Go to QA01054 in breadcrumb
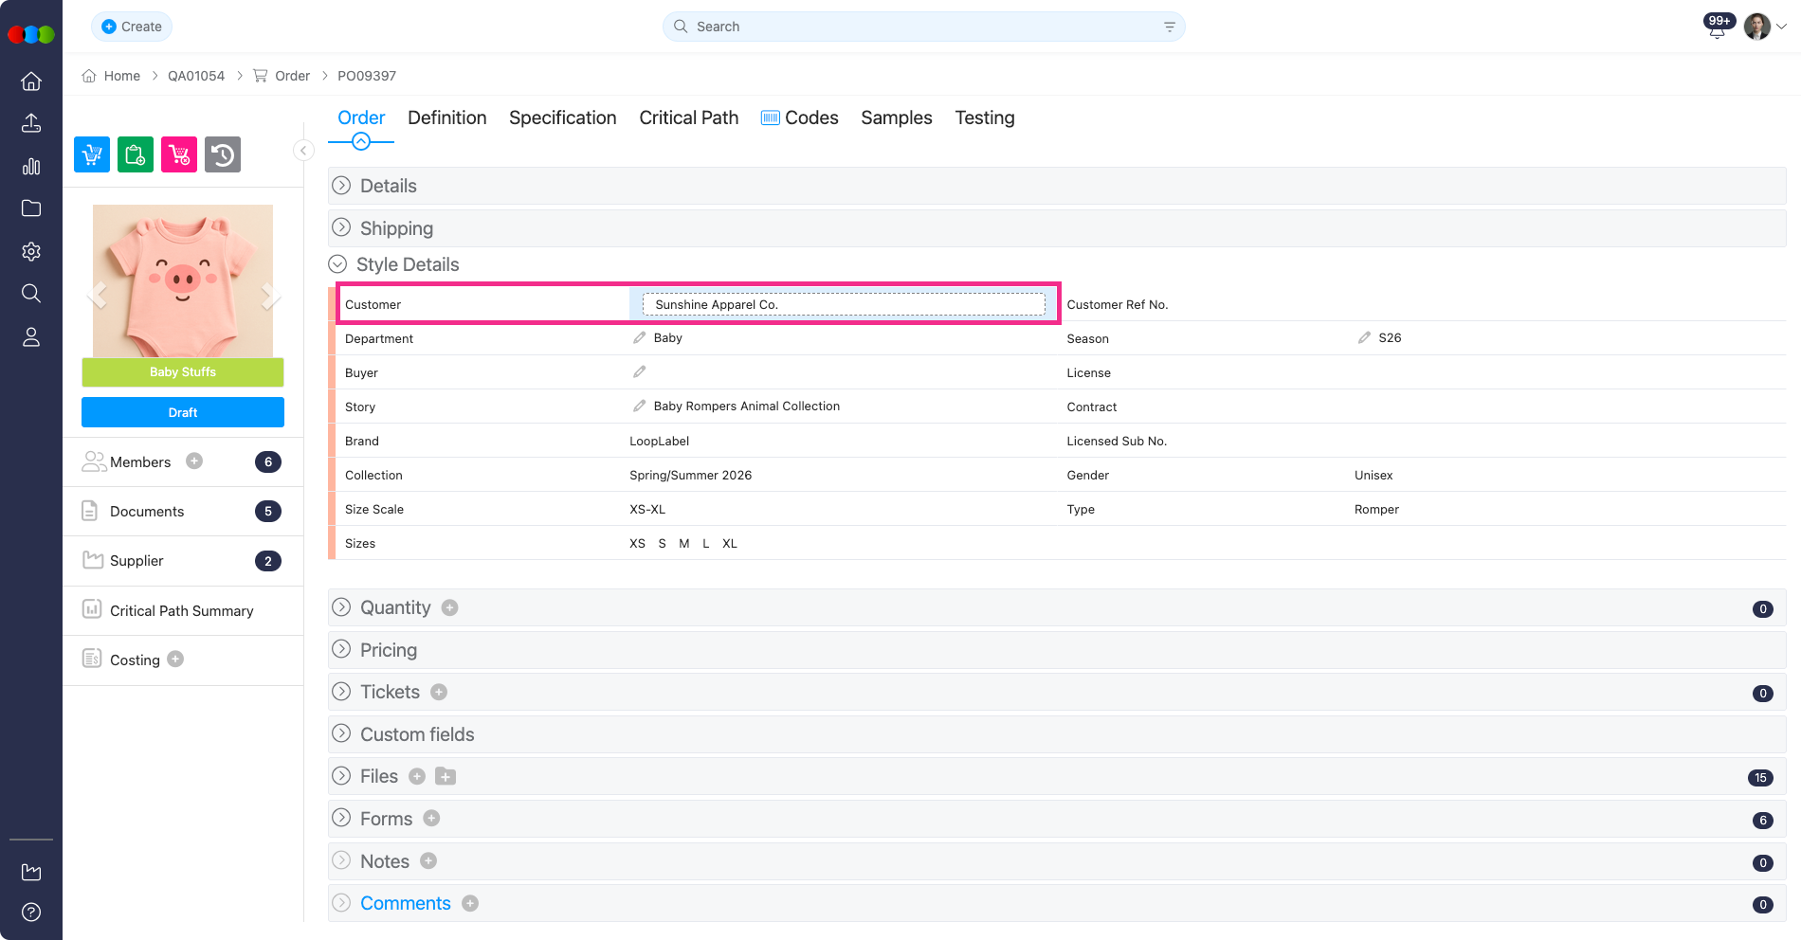 tap(196, 76)
